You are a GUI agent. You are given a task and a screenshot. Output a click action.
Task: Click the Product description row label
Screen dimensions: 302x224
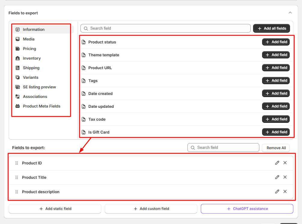tap(41, 192)
